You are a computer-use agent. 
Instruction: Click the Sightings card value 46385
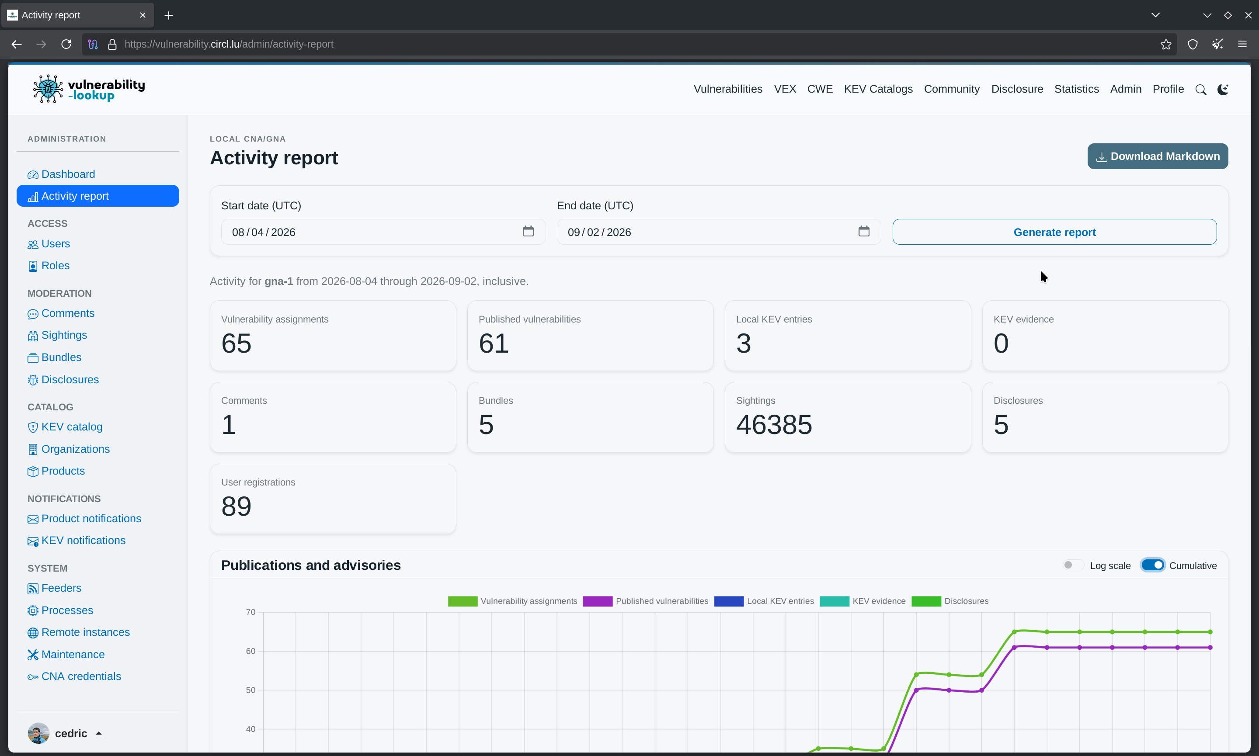point(773,425)
